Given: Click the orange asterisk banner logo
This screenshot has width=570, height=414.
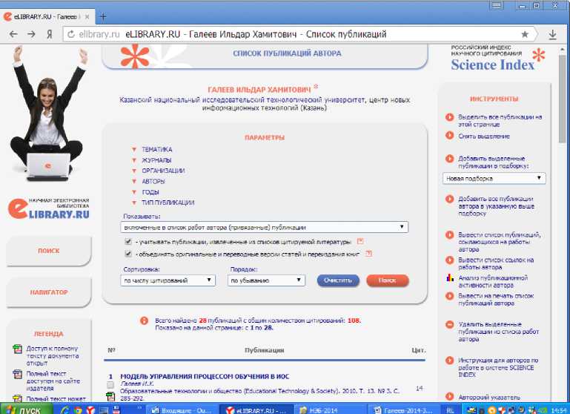Looking at the screenshot, I should pyautogui.click(x=135, y=56).
